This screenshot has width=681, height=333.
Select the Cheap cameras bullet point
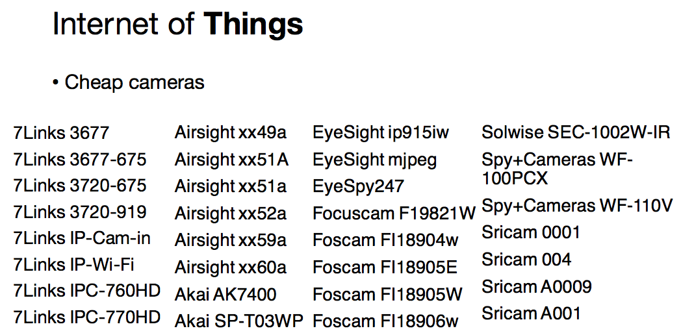(129, 82)
